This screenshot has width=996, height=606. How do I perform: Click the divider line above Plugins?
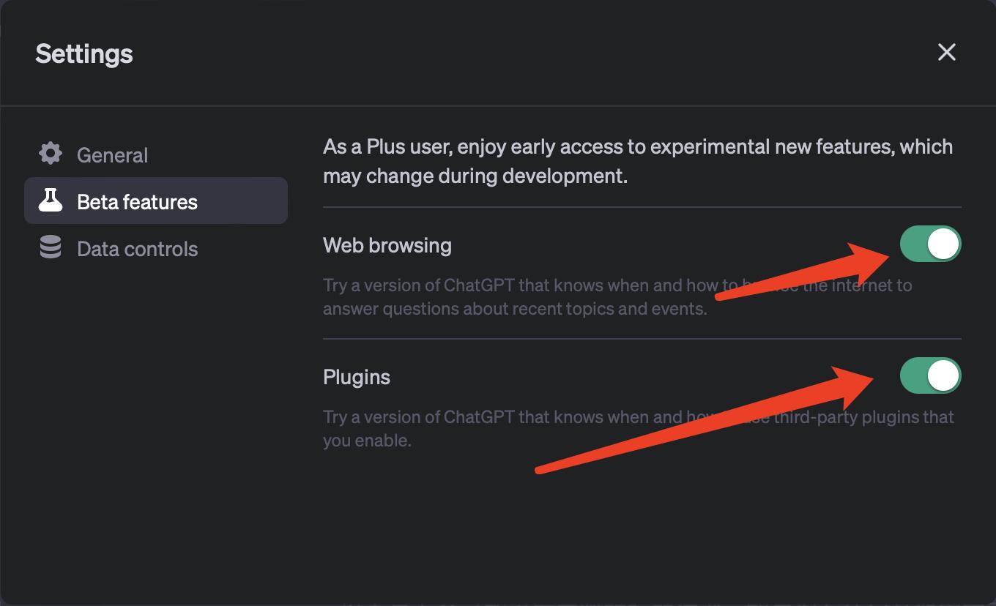coord(642,339)
